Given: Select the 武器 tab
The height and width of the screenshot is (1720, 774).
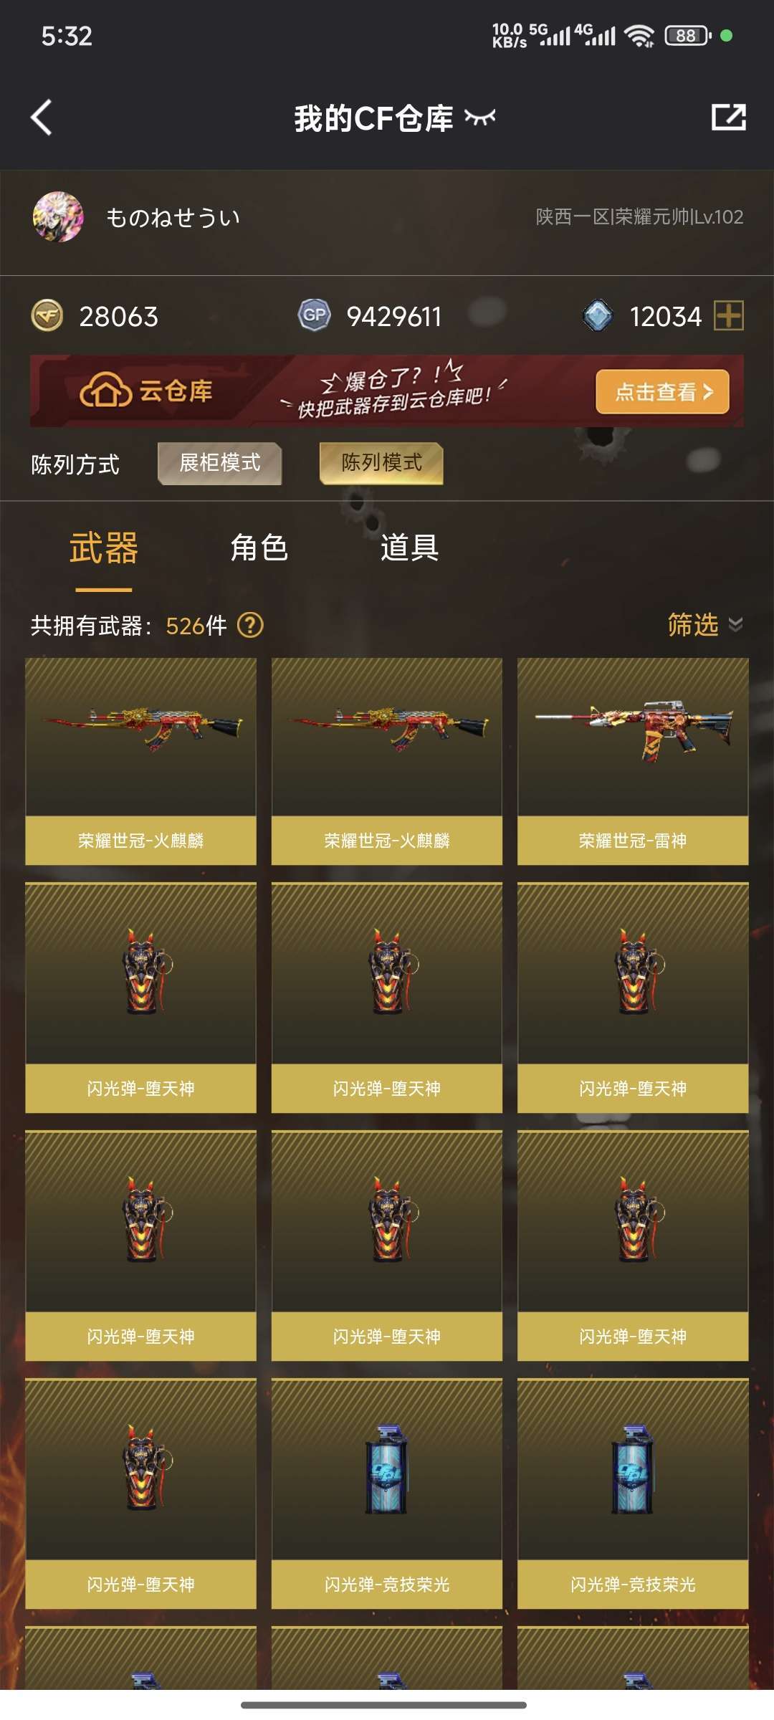Looking at the screenshot, I should pos(104,548).
